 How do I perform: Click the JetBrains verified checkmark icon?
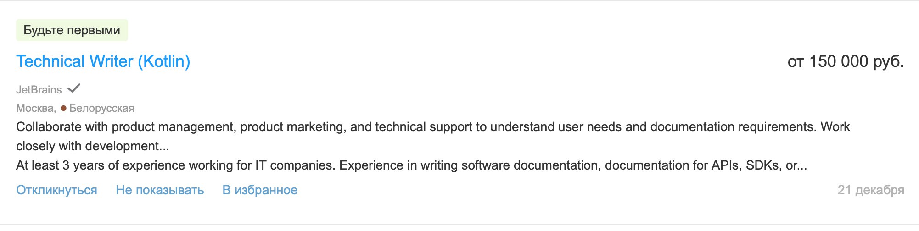[74, 88]
